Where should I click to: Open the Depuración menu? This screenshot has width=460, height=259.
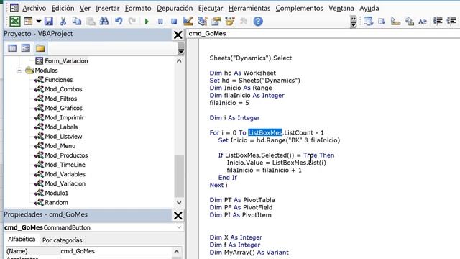(175, 8)
